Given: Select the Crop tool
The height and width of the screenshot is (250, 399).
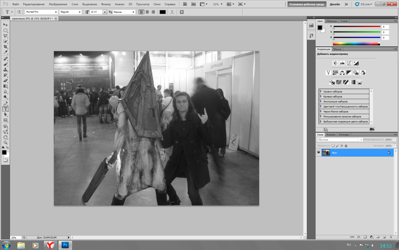Looking at the screenshot, I should [x=5, y=47].
